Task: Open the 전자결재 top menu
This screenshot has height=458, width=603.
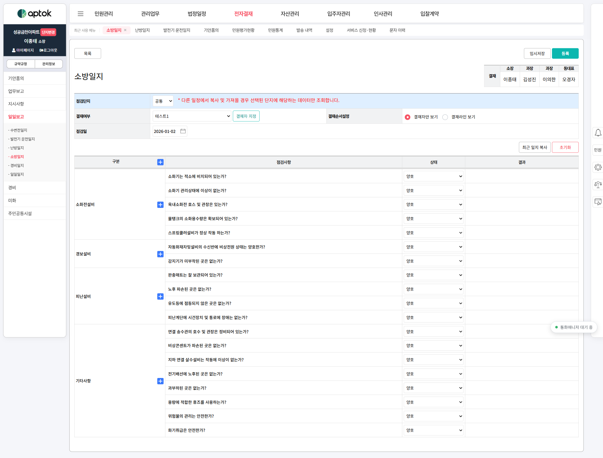Action: (243, 14)
